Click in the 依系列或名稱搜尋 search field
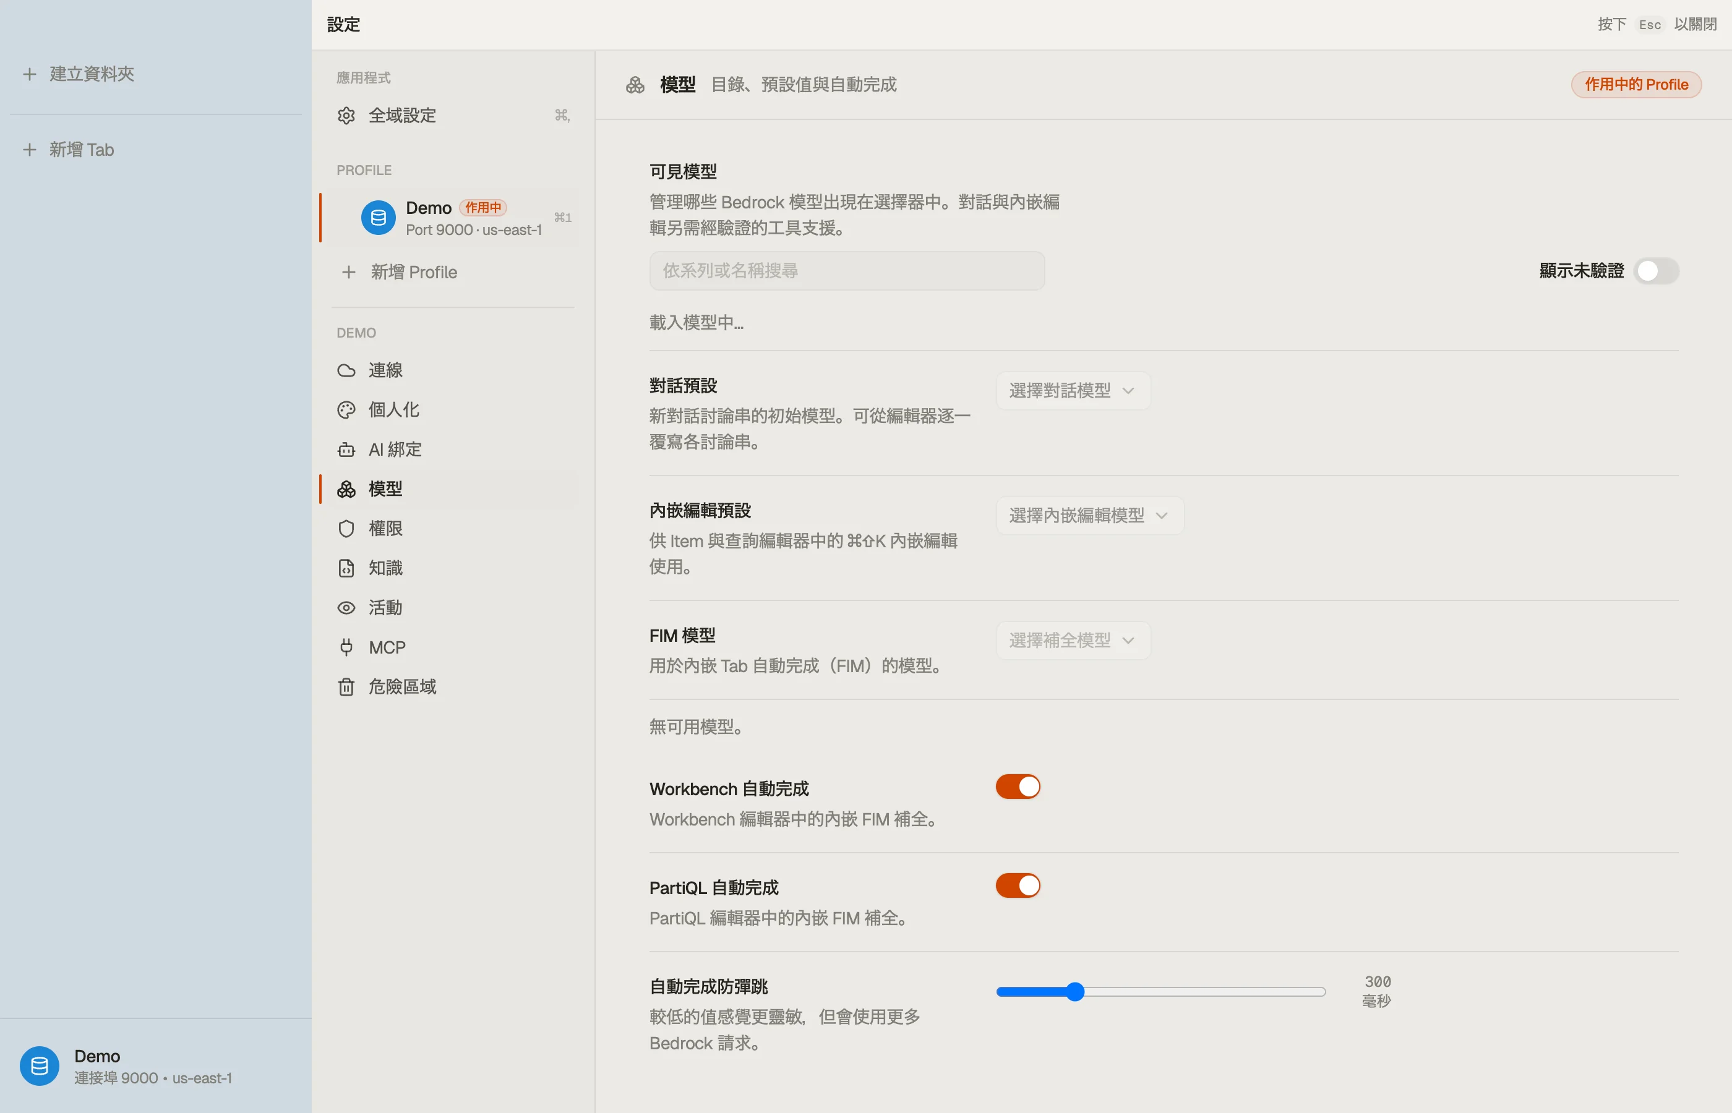The width and height of the screenshot is (1732, 1113). [x=846, y=271]
